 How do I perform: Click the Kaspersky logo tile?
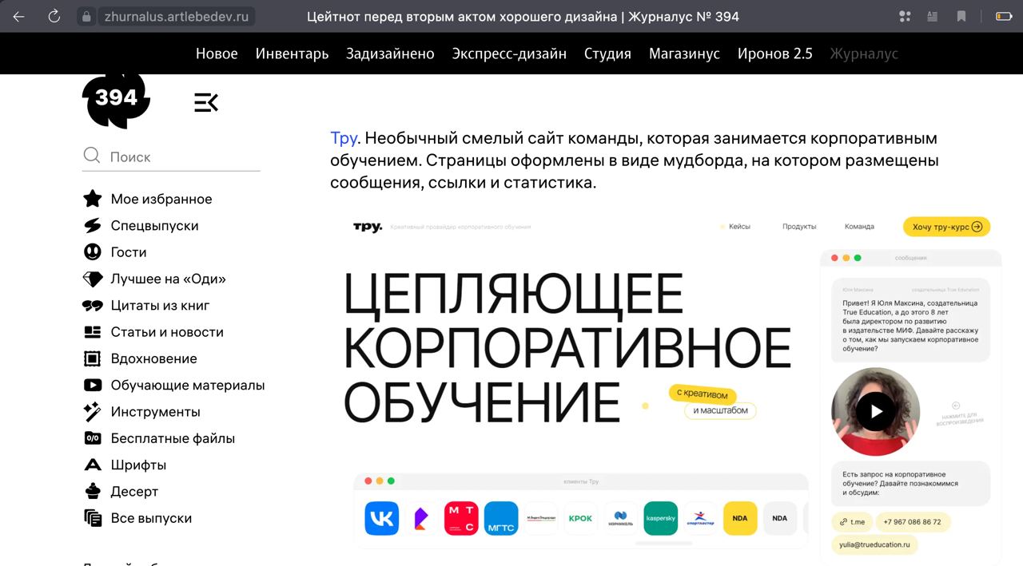[660, 518]
